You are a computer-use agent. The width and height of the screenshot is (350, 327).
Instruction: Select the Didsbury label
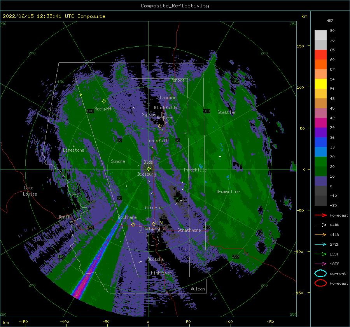pyautogui.click(x=147, y=174)
